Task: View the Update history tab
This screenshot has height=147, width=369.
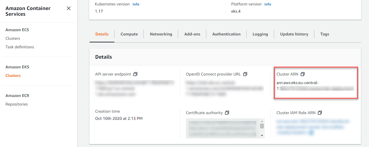Action: tap(294, 34)
